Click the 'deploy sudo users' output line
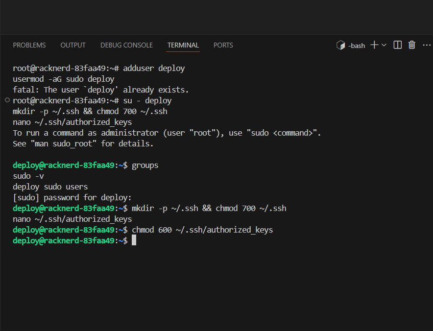The height and width of the screenshot is (331, 433). (50, 187)
